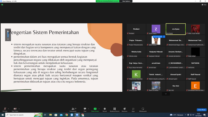Image resolution: width=208 pixels, height=117 pixels.
Task: Show hidden system tray icons
Action: [x=186, y=115]
